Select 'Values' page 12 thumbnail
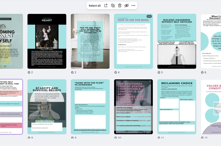Screen dimensions: 221x146 click(x=211, y=107)
